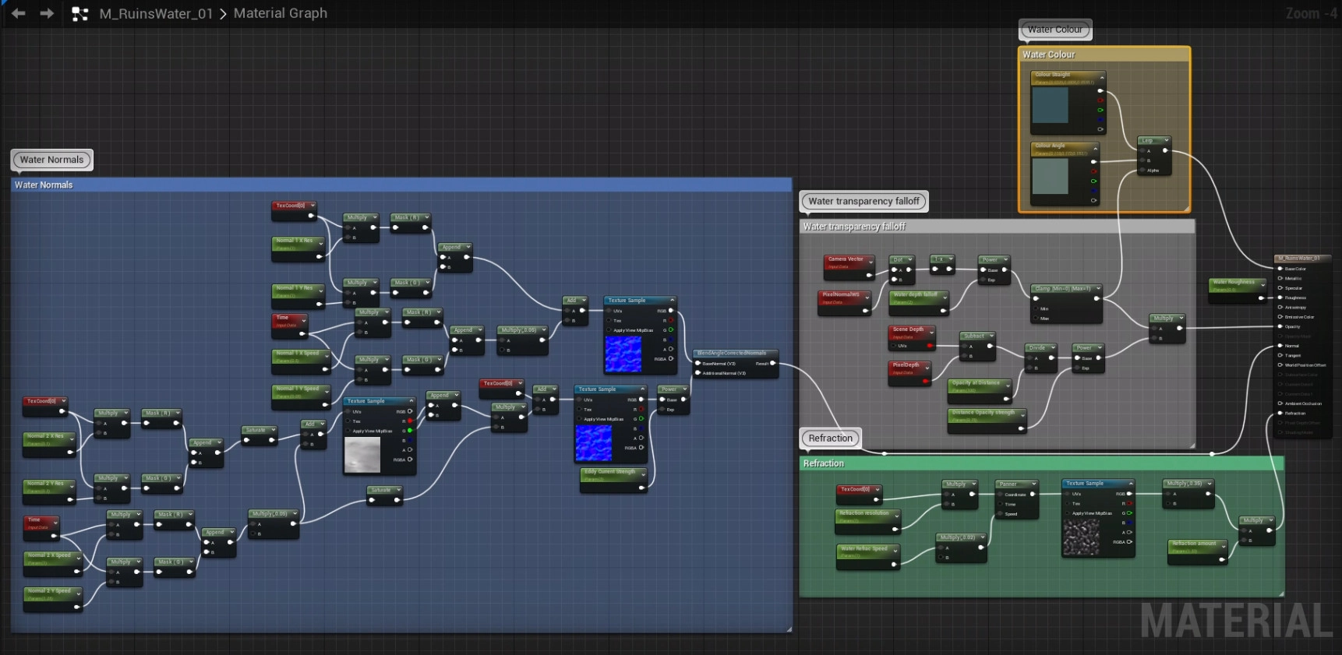1342x655 pixels.
Task: Click M_RuinsWater_01 in the breadcrumb
Action: (156, 13)
